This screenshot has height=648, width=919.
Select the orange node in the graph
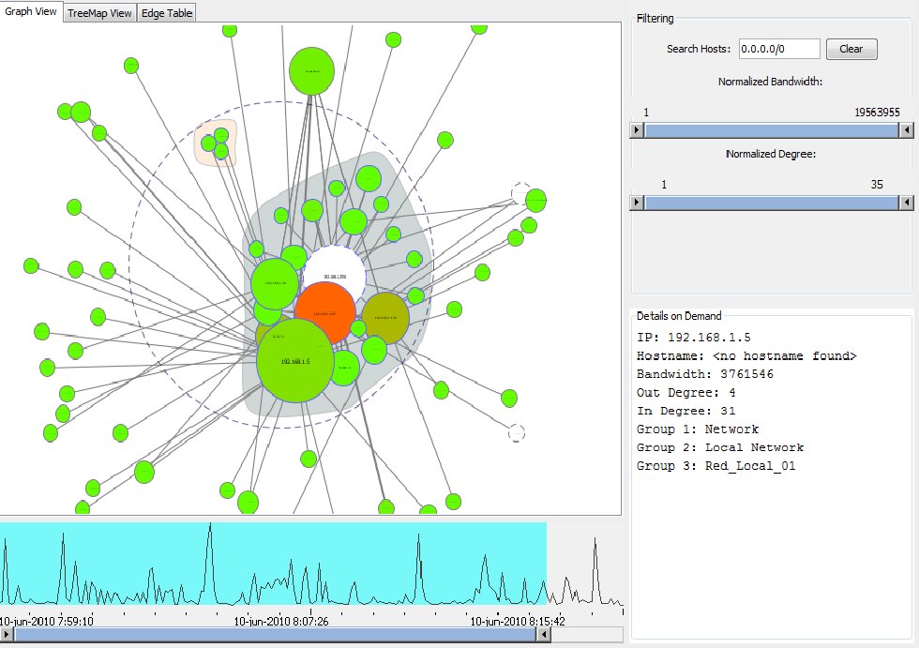325,312
